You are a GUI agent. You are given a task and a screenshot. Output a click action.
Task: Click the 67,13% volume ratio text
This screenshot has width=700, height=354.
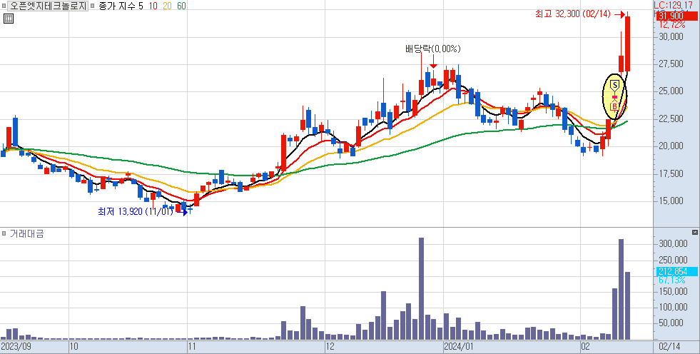(673, 280)
